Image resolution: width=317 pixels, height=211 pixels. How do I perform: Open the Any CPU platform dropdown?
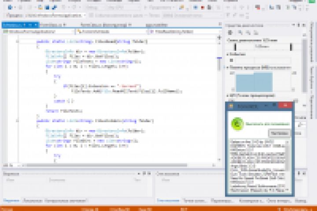(123, 7)
